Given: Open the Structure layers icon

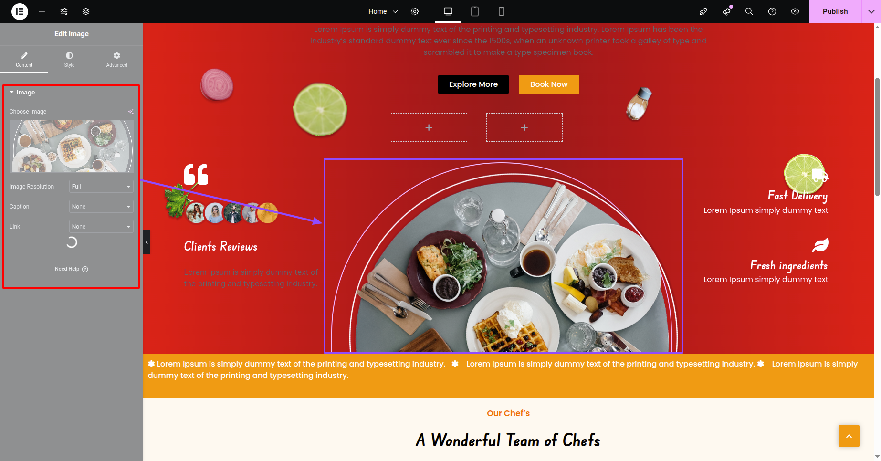Looking at the screenshot, I should click(x=86, y=11).
